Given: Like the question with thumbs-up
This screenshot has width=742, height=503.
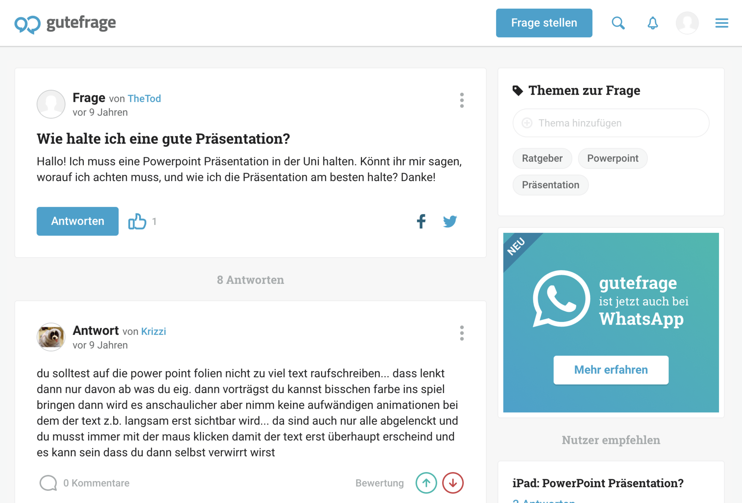Looking at the screenshot, I should click(x=137, y=221).
